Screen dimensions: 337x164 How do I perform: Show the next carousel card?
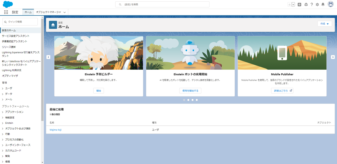pyautogui.click(x=333, y=57)
